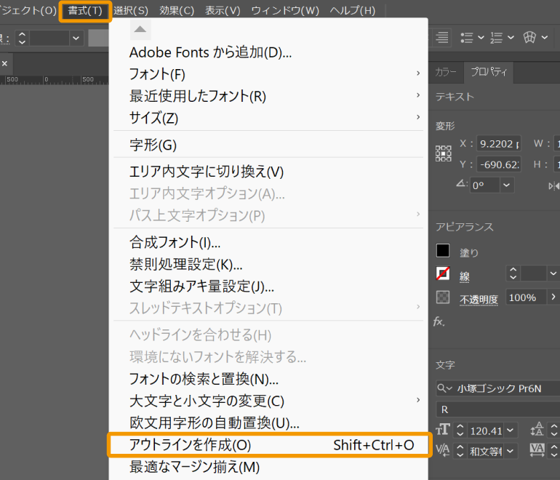Click the font size TT icon

point(443,430)
